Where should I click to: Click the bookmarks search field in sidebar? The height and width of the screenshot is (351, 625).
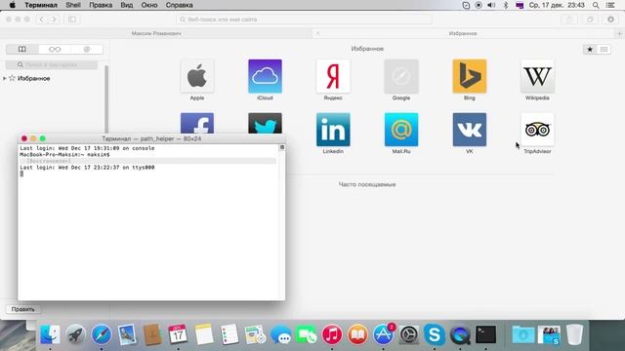click(52, 64)
